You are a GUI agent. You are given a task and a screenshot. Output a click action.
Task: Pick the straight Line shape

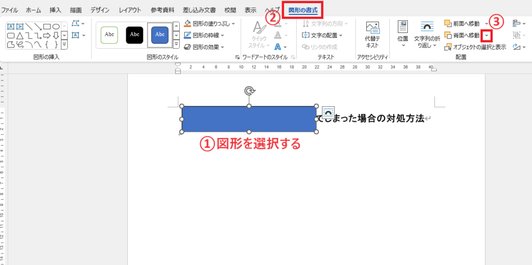29,26
